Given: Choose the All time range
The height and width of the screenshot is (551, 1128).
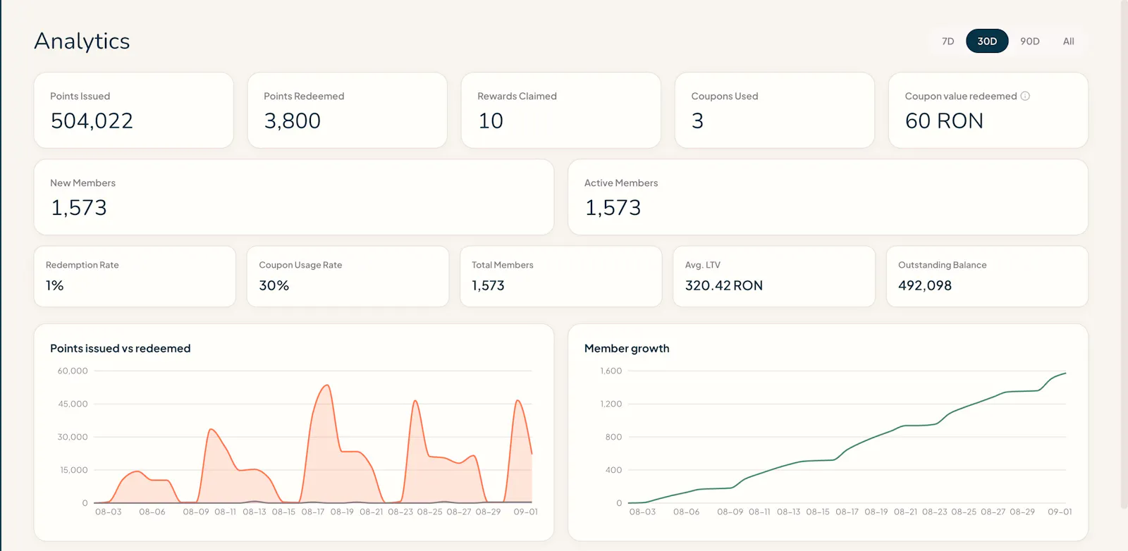Looking at the screenshot, I should click(1068, 41).
